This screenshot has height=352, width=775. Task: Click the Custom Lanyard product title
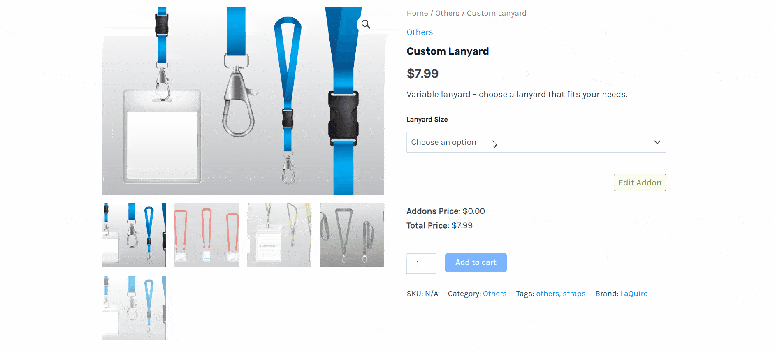(x=448, y=51)
